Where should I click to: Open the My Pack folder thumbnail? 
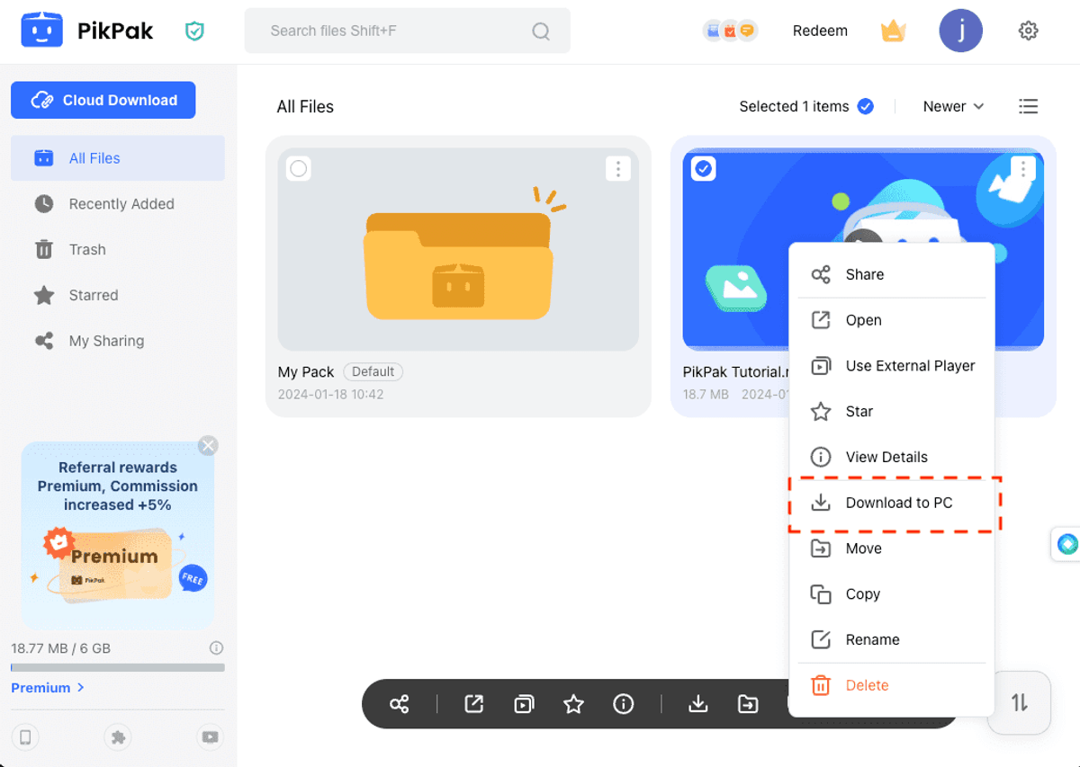point(458,250)
